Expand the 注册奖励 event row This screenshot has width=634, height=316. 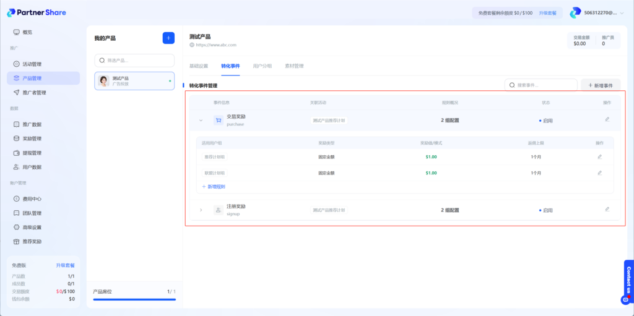[201, 210]
